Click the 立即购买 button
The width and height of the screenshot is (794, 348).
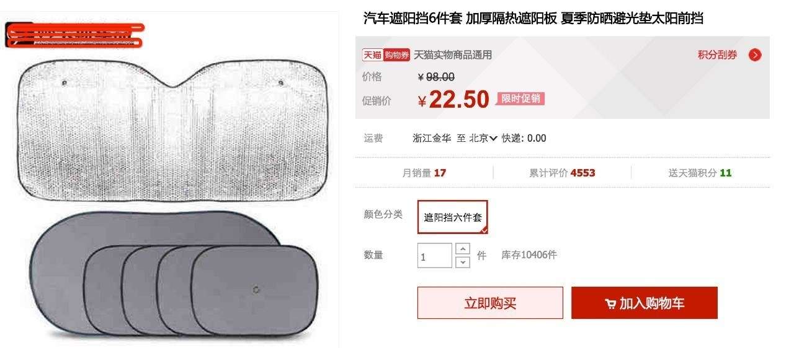(490, 303)
